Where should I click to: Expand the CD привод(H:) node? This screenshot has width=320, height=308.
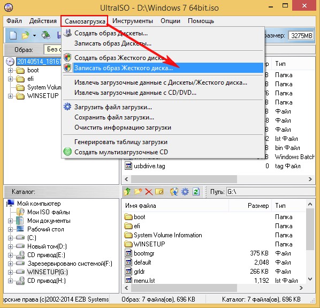tap(10, 281)
